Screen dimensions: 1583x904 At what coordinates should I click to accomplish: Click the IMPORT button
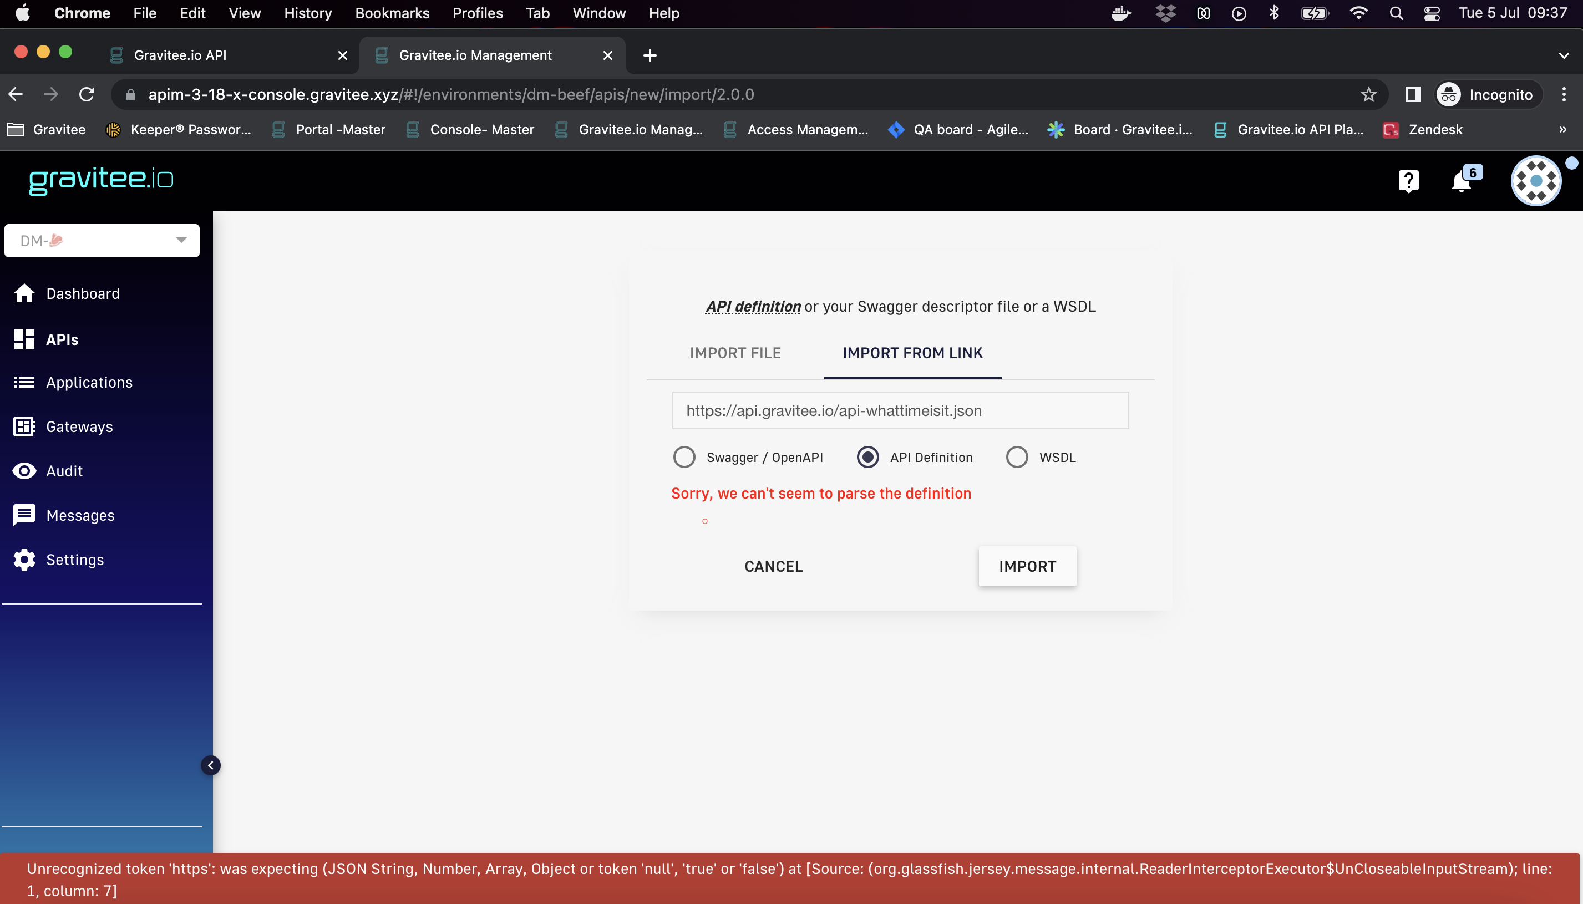click(x=1027, y=566)
